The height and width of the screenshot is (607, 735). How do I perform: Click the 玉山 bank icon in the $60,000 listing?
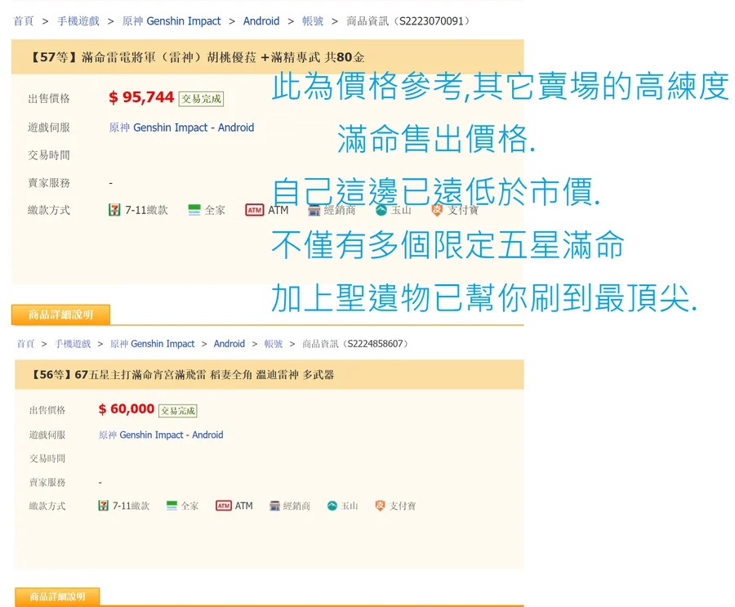(332, 506)
